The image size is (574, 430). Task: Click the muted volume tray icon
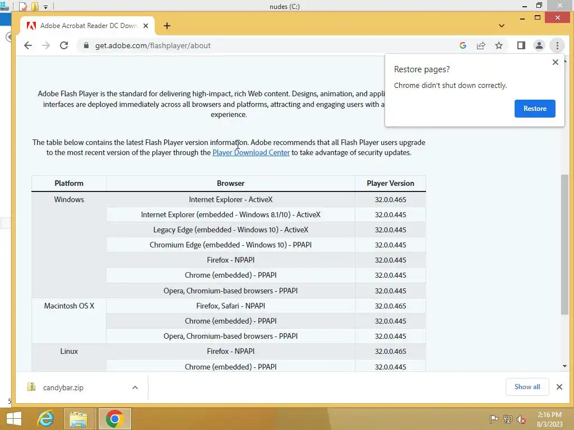[x=521, y=419]
